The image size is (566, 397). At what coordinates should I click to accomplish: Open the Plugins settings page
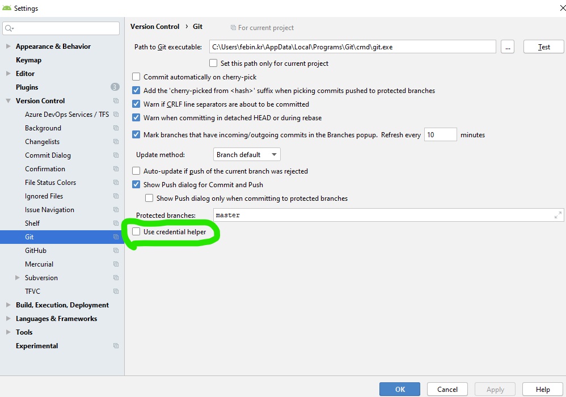(x=27, y=87)
